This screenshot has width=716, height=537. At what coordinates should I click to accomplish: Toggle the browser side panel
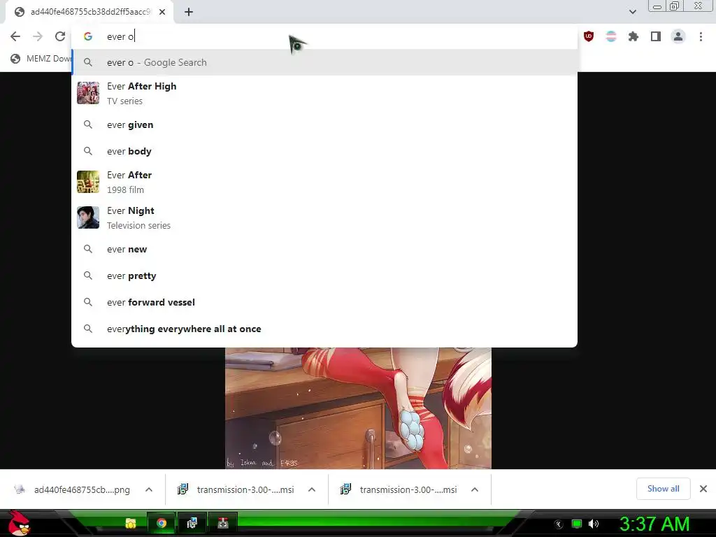pos(656,36)
